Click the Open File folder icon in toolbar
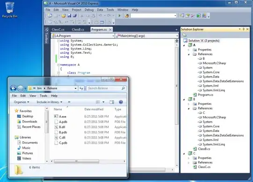This screenshot has height=182, width=253. tap(64, 15)
